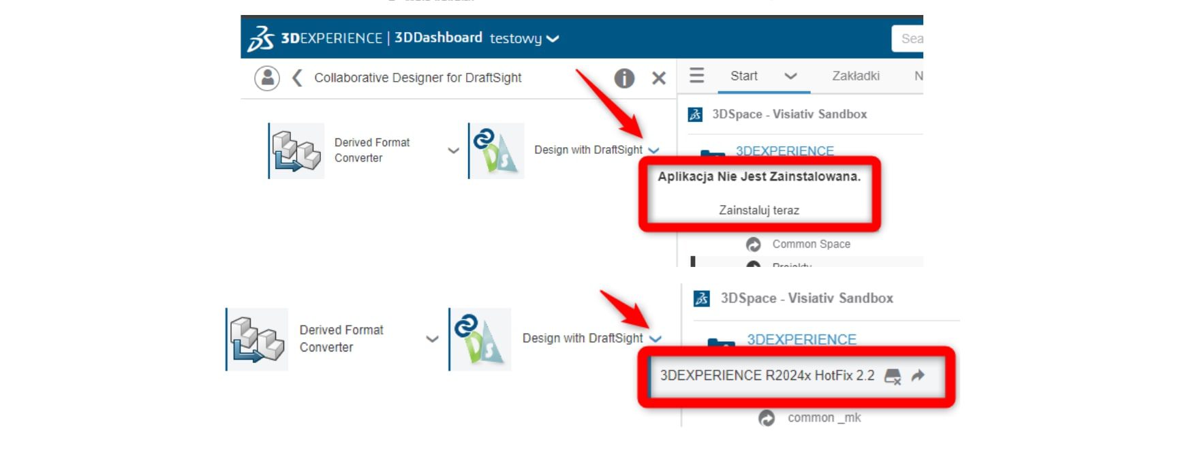
Task: Open the 3DEXPERIENCE folder link in dashboard
Action: click(785, 151)
